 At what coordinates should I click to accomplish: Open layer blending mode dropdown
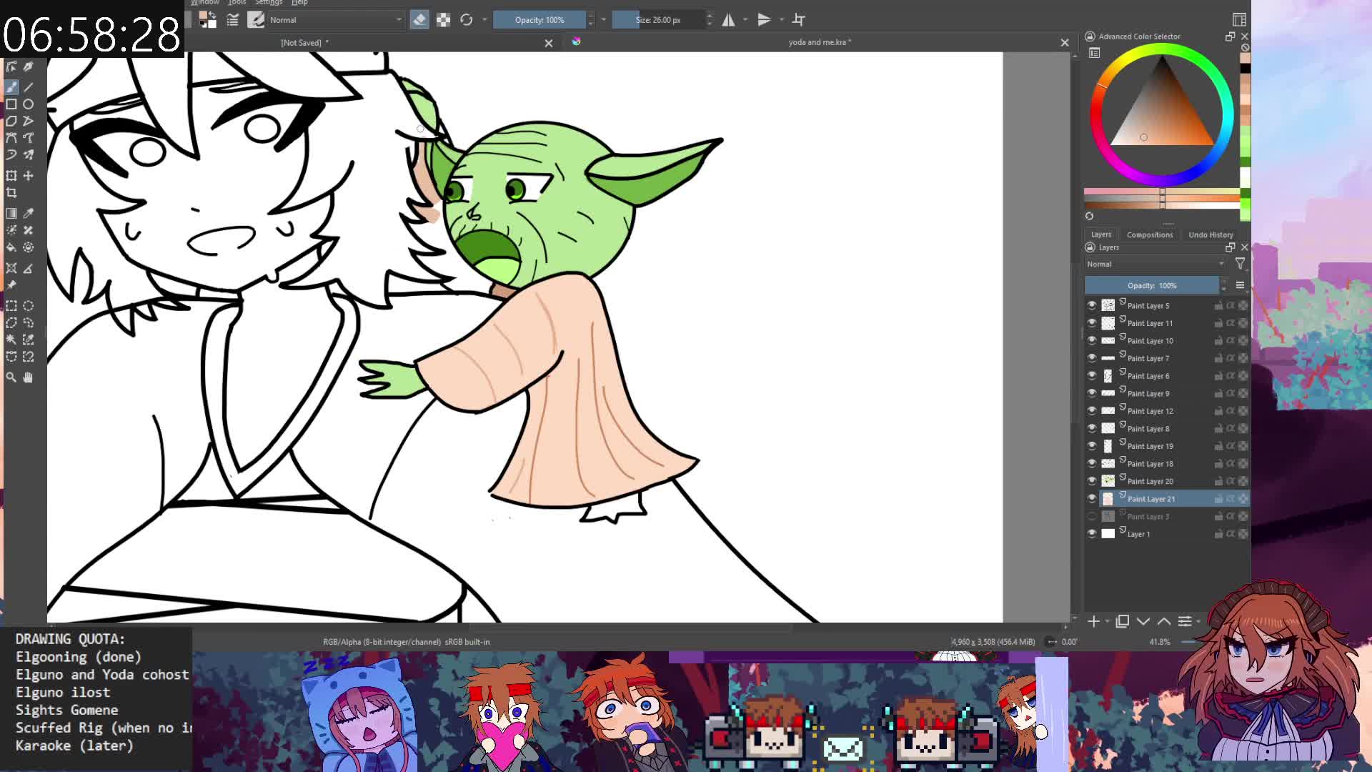click(1155, 264)
